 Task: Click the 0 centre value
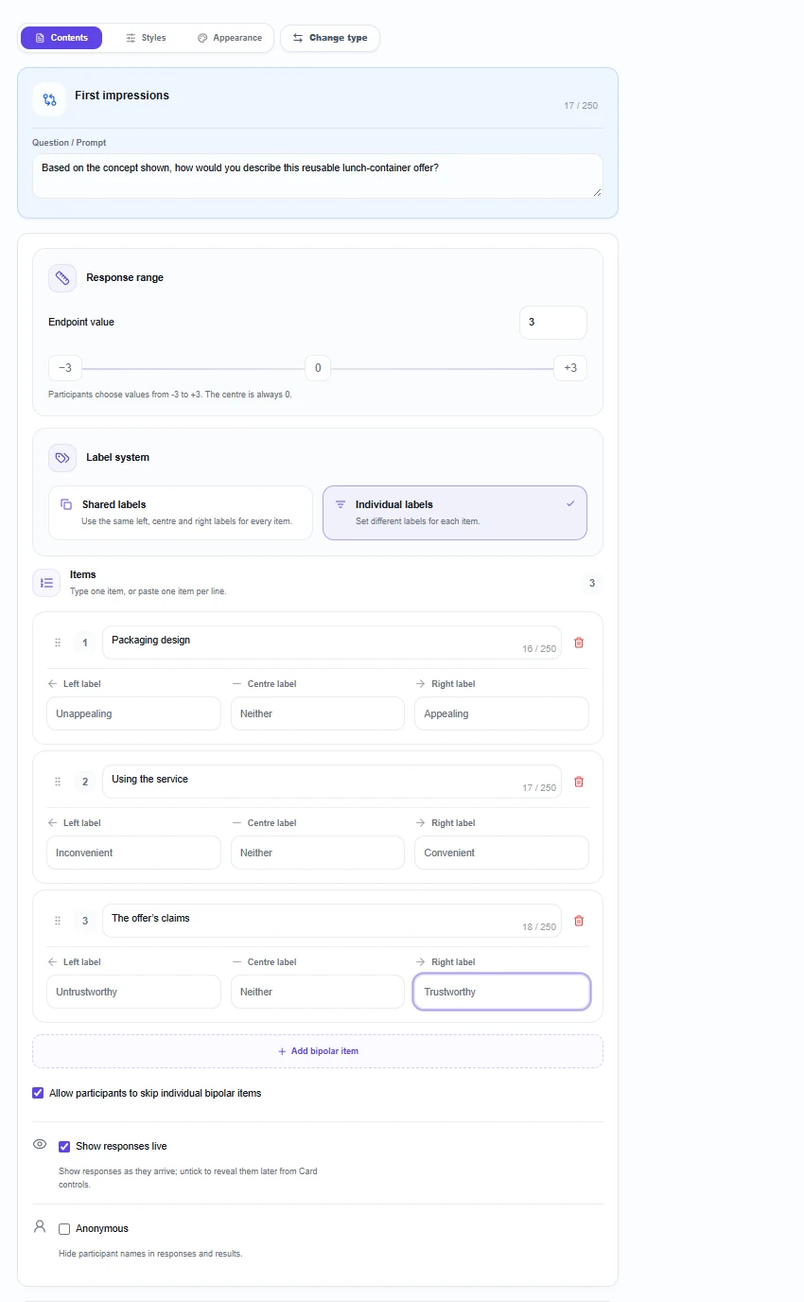(x=318, y=368)
